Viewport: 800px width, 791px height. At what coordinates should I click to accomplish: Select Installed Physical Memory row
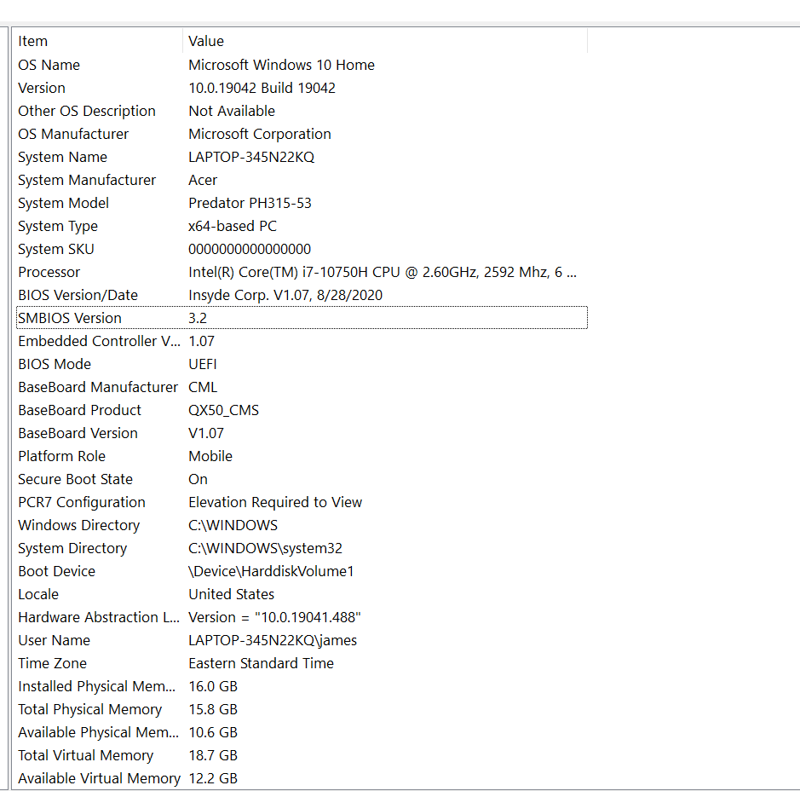click(302, 686)
